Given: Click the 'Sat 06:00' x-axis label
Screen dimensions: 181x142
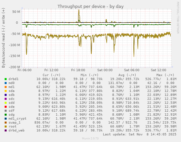Looking at the screenshot, I should pyautogui.click(x=132, y=70).
